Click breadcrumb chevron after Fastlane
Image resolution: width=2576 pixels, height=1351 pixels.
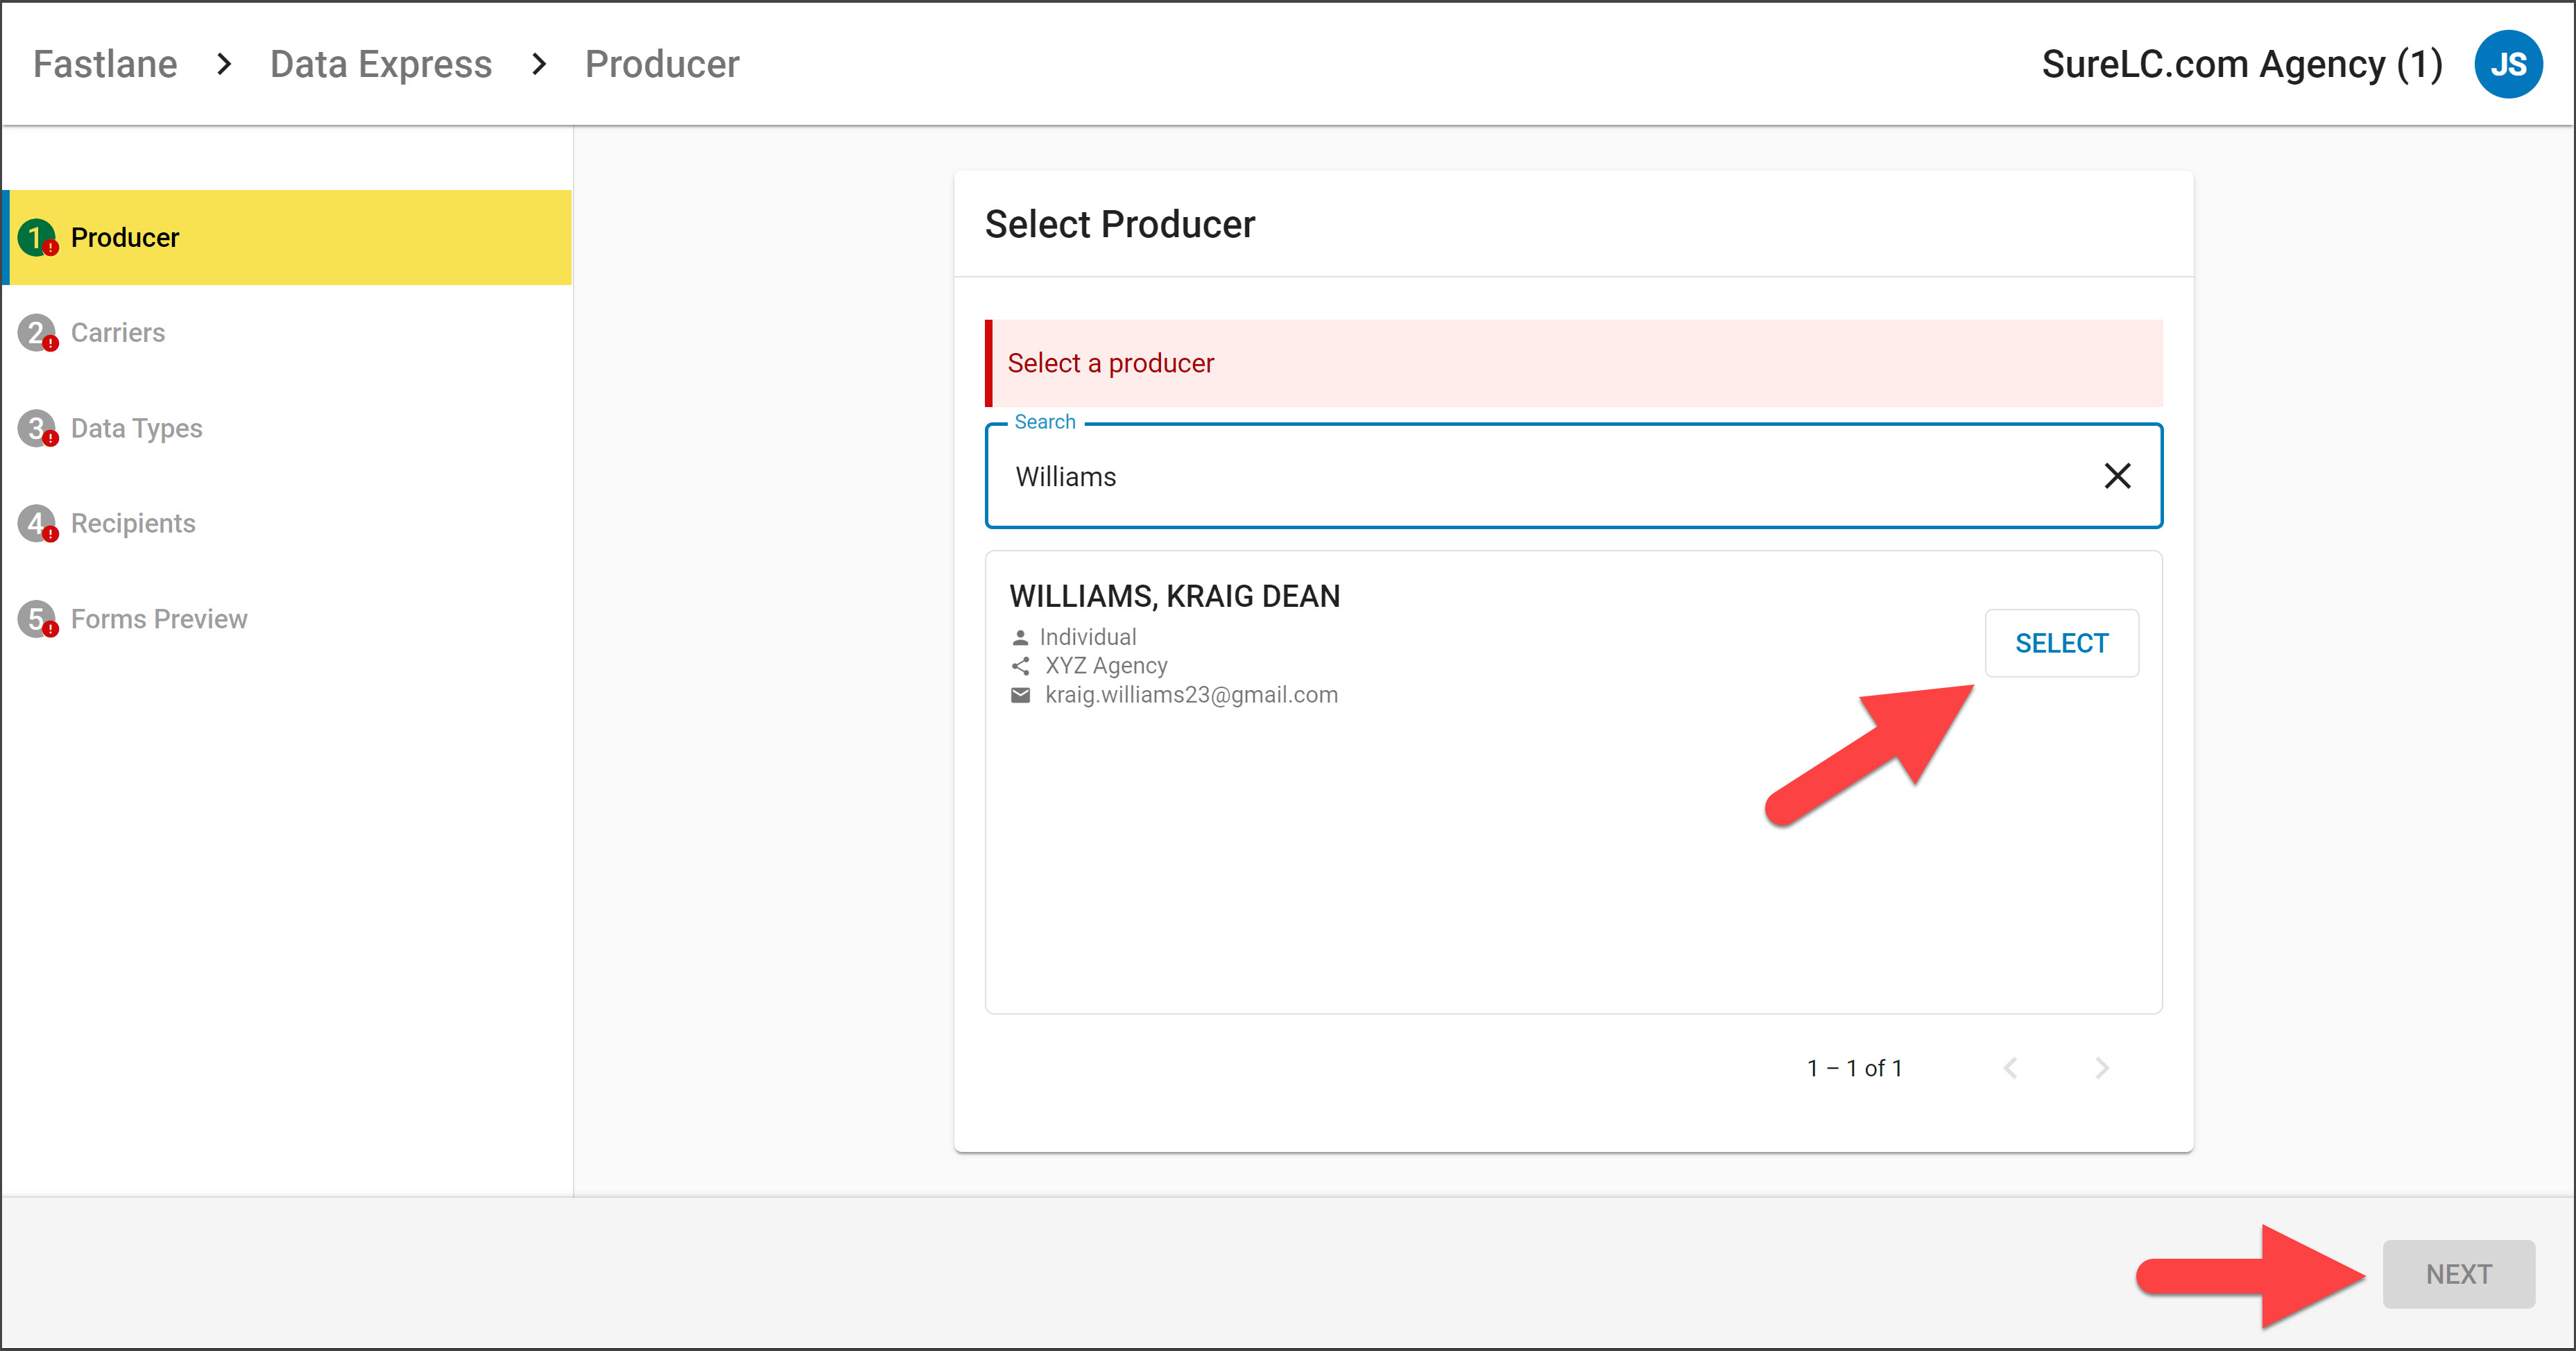point(224,65)
